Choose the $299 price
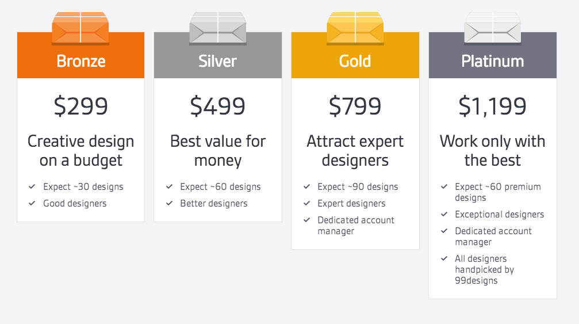This screenshot has width=579, height=324. (x=81, y=106)
